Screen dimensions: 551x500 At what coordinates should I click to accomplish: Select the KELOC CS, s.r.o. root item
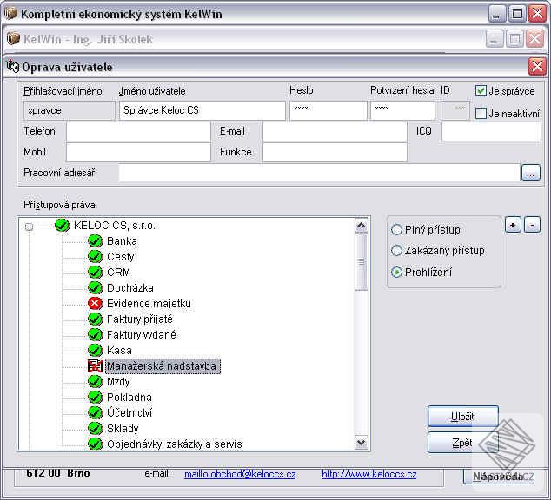pos(114,226)
